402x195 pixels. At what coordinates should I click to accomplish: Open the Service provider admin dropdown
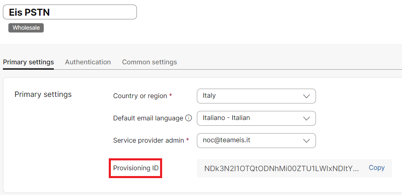(x=256, y=141)
